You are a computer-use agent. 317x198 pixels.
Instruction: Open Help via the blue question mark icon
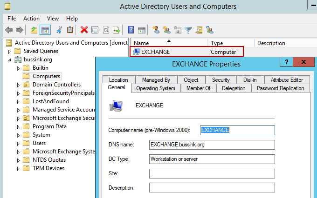pos(131,30)
